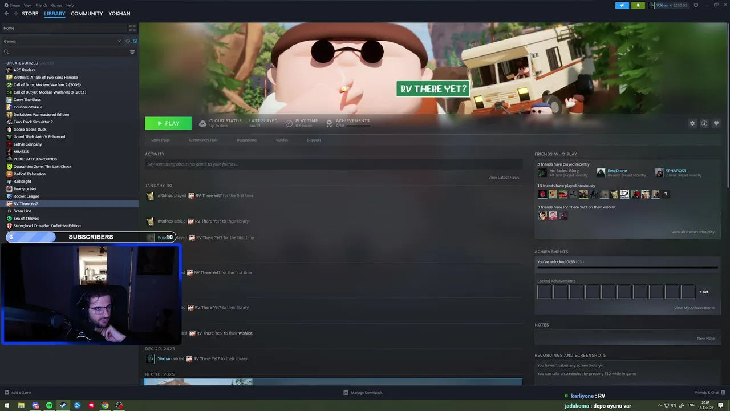This screenshot has width=730, height=411.
Task: Open the Guides link
Action: [282, 140]
